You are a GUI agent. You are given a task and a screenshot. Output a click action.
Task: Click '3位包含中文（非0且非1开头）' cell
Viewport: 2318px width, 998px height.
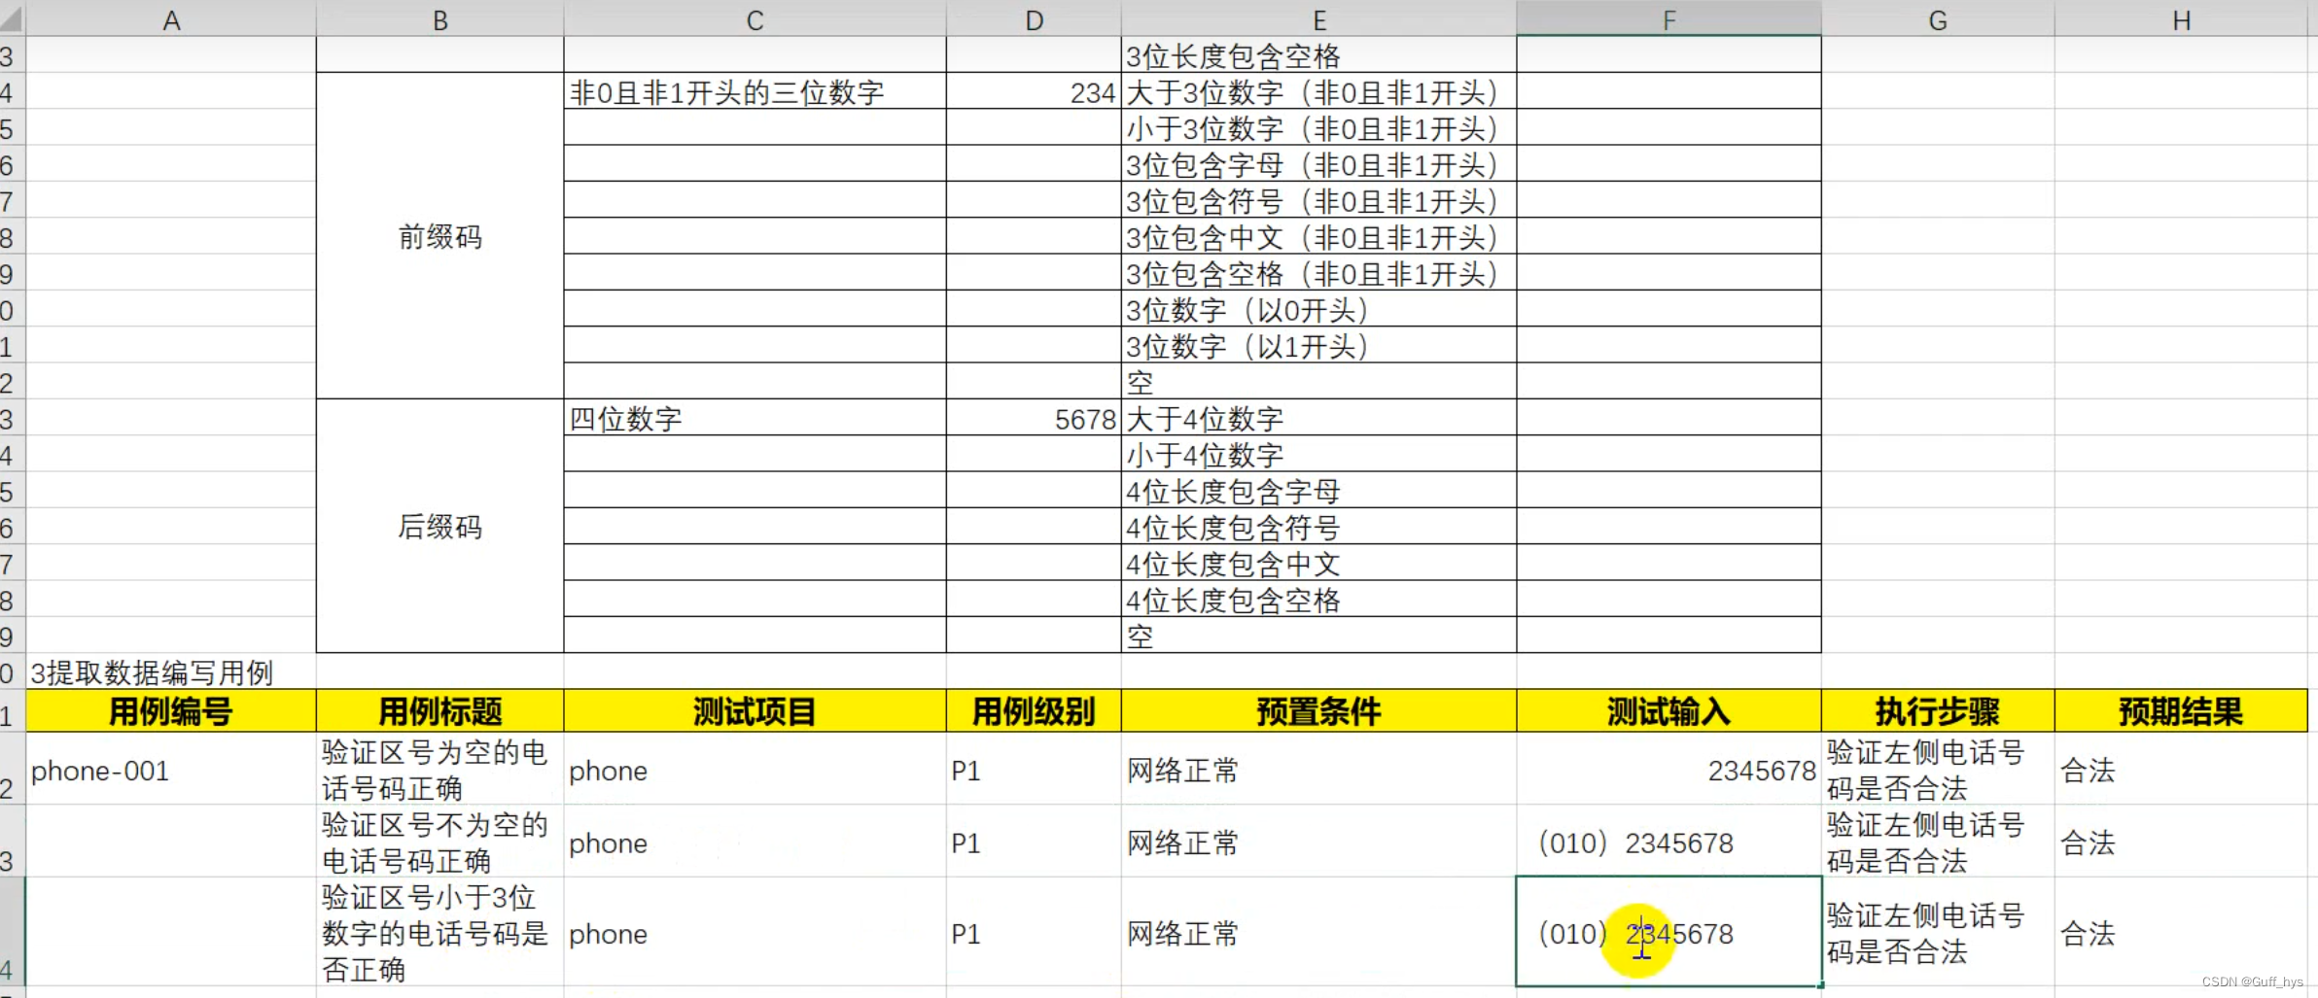1318,236
